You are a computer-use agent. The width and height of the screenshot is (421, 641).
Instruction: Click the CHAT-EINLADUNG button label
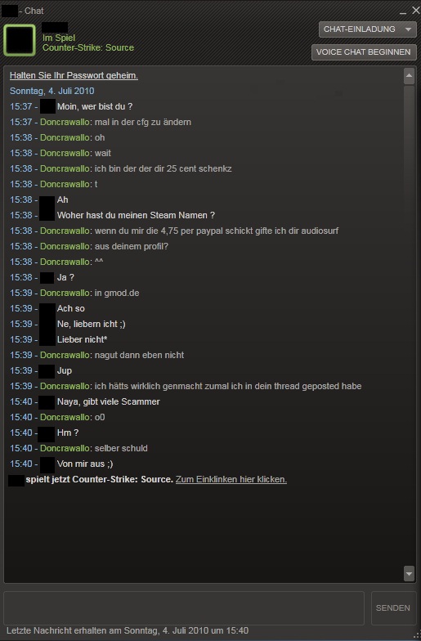coord(360,29)
